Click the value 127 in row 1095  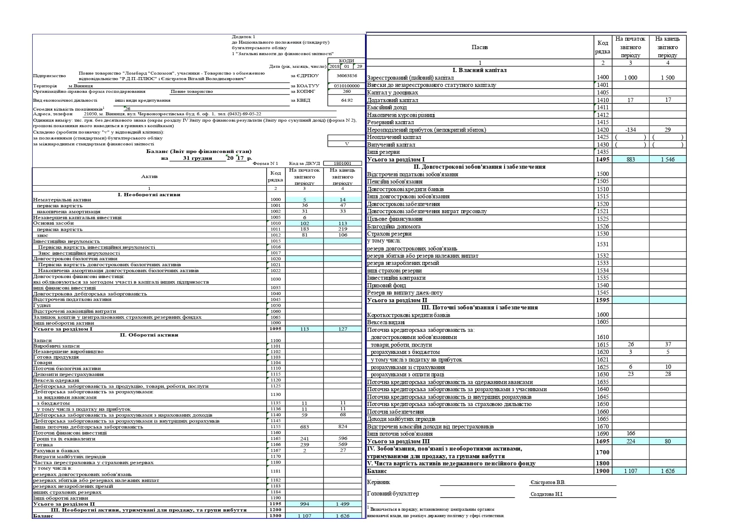coord(343,329)
